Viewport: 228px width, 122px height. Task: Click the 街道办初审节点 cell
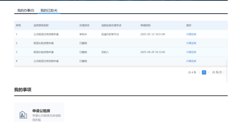coord(110,34)
